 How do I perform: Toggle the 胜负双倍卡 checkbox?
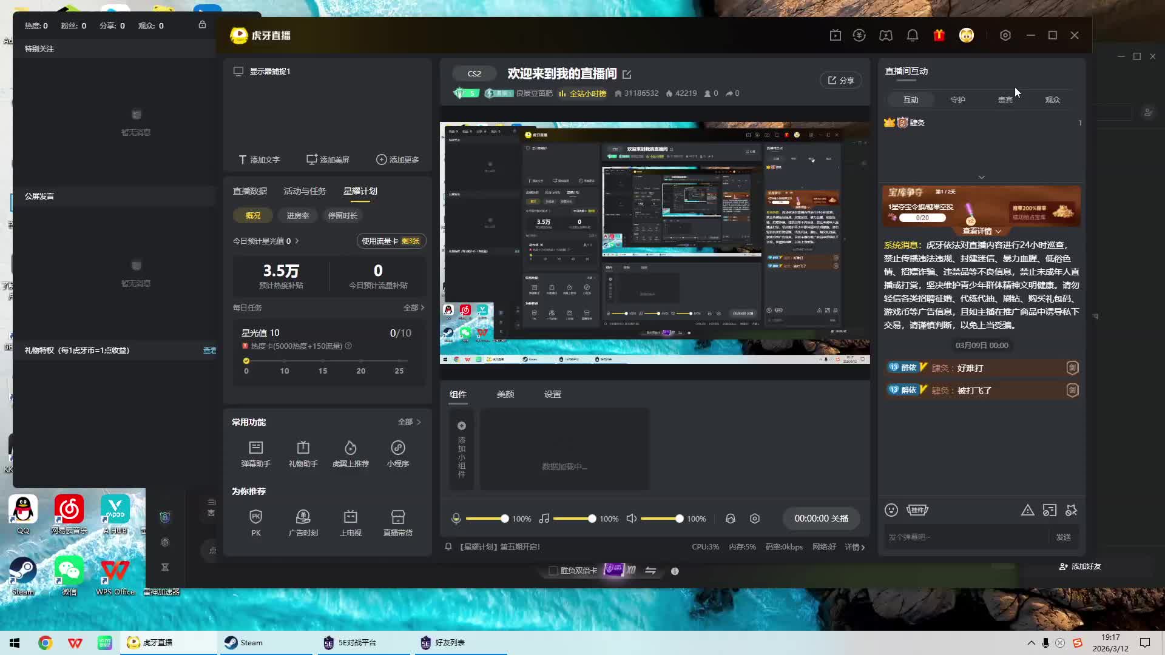(x=553, y=571)
